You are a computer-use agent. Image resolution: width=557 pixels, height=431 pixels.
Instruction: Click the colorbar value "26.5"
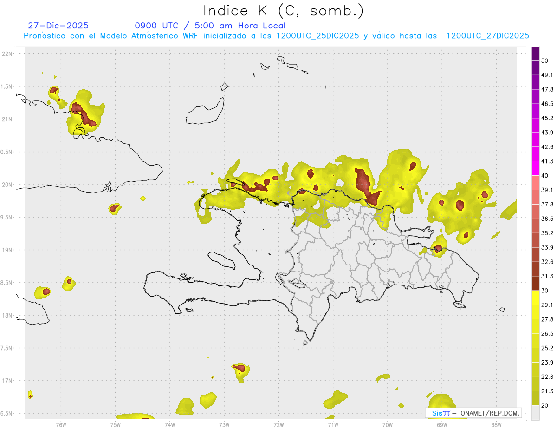pos(547,334)
